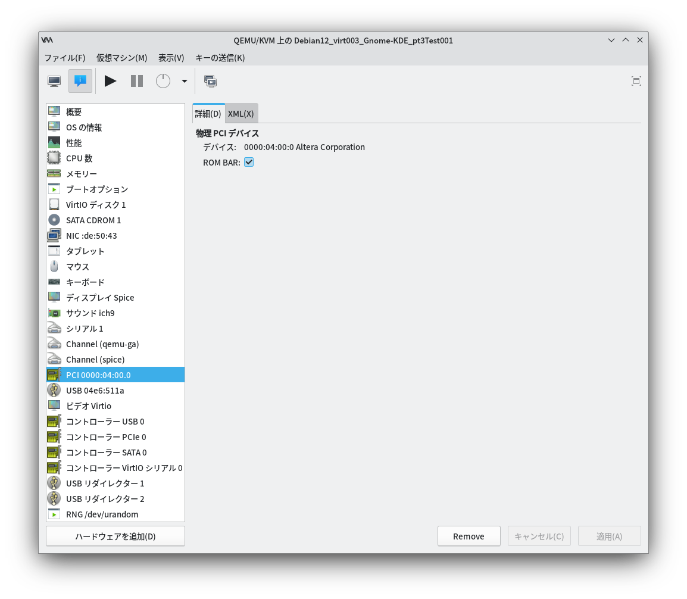Pause the virtual machine

(137, 81)
